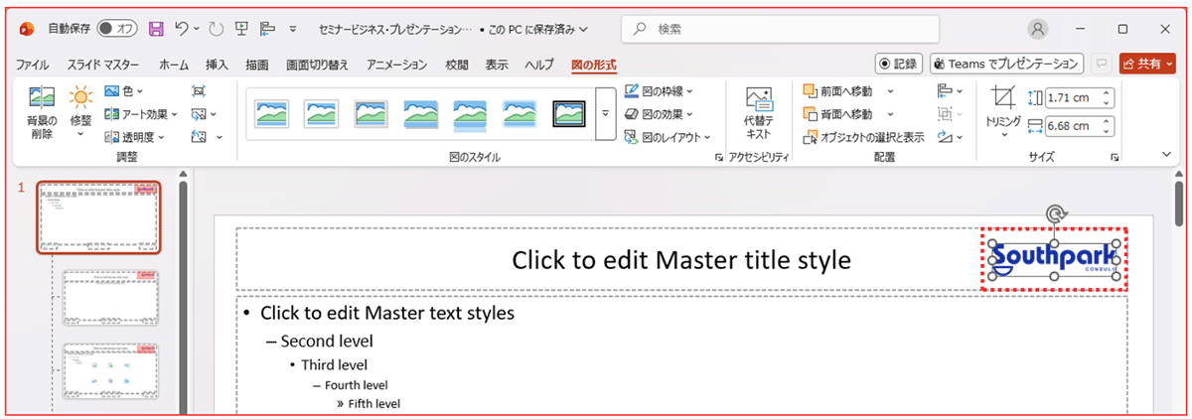Select the slide master thumbnail numbered 1

[98, 217]
